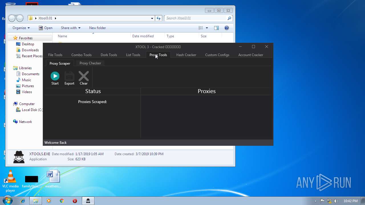Click XTOOLS.EXE spy icon in details pane

click(x=19, y=157)
